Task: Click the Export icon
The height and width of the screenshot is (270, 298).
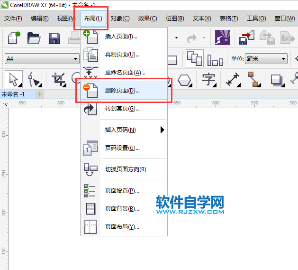Action: 267,37
